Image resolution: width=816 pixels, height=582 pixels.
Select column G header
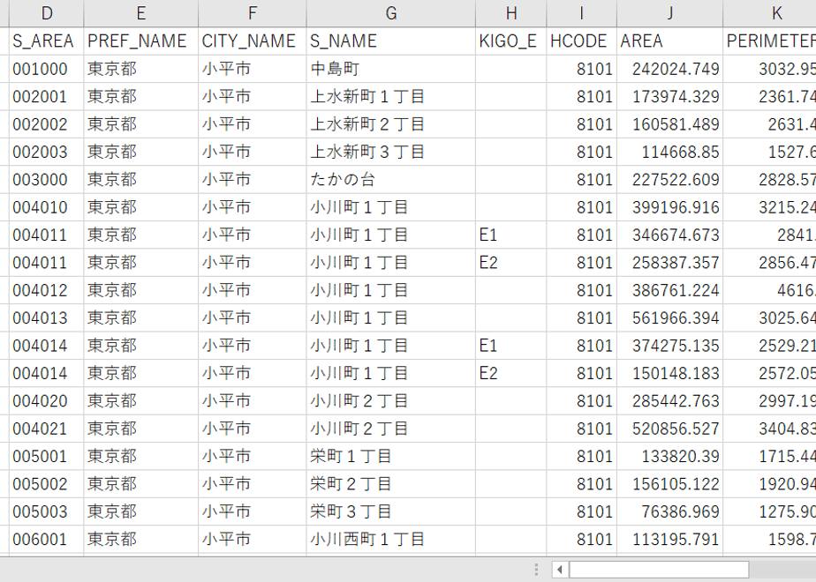coord(391,13)
